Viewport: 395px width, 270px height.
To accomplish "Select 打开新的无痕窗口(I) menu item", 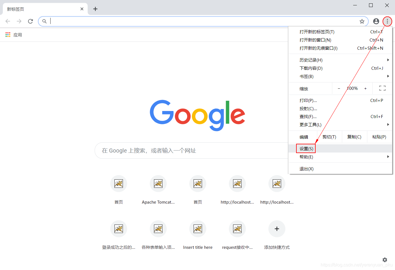I will (340, 48).
